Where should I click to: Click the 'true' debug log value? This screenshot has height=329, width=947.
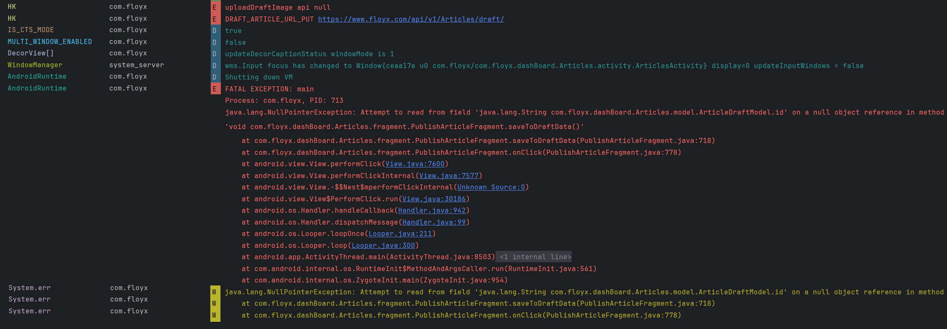(x=233, y=31)
